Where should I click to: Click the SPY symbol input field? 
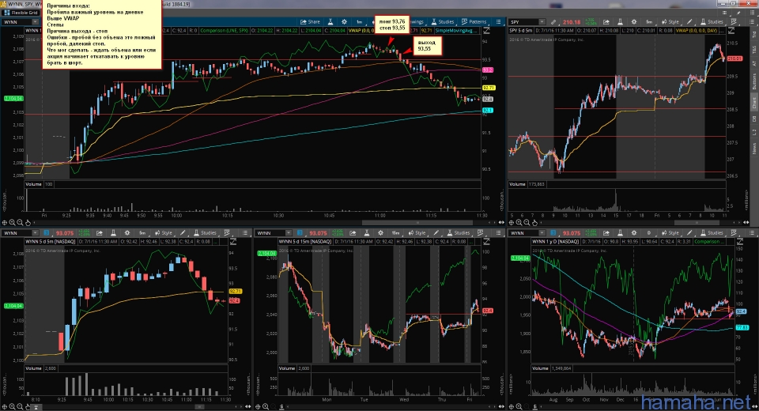(x=523, y=22)
